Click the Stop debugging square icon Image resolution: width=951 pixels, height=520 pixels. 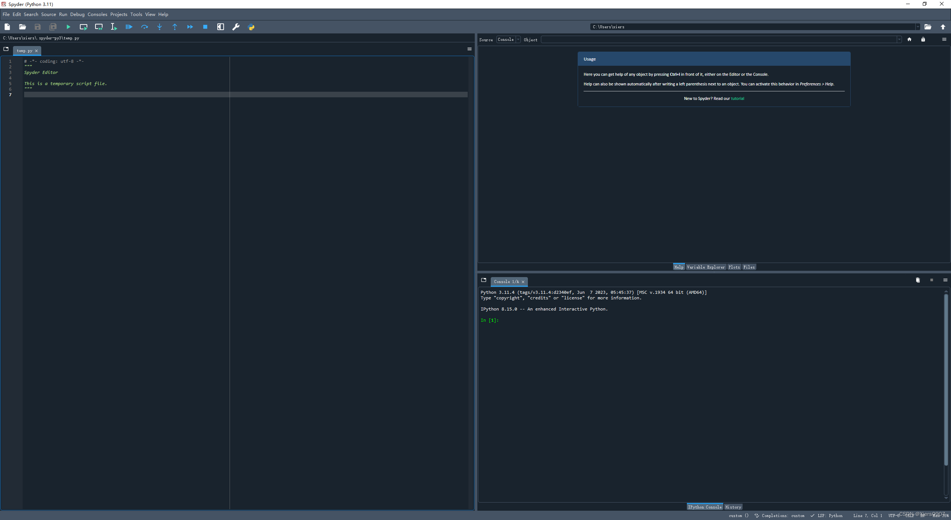205,27
